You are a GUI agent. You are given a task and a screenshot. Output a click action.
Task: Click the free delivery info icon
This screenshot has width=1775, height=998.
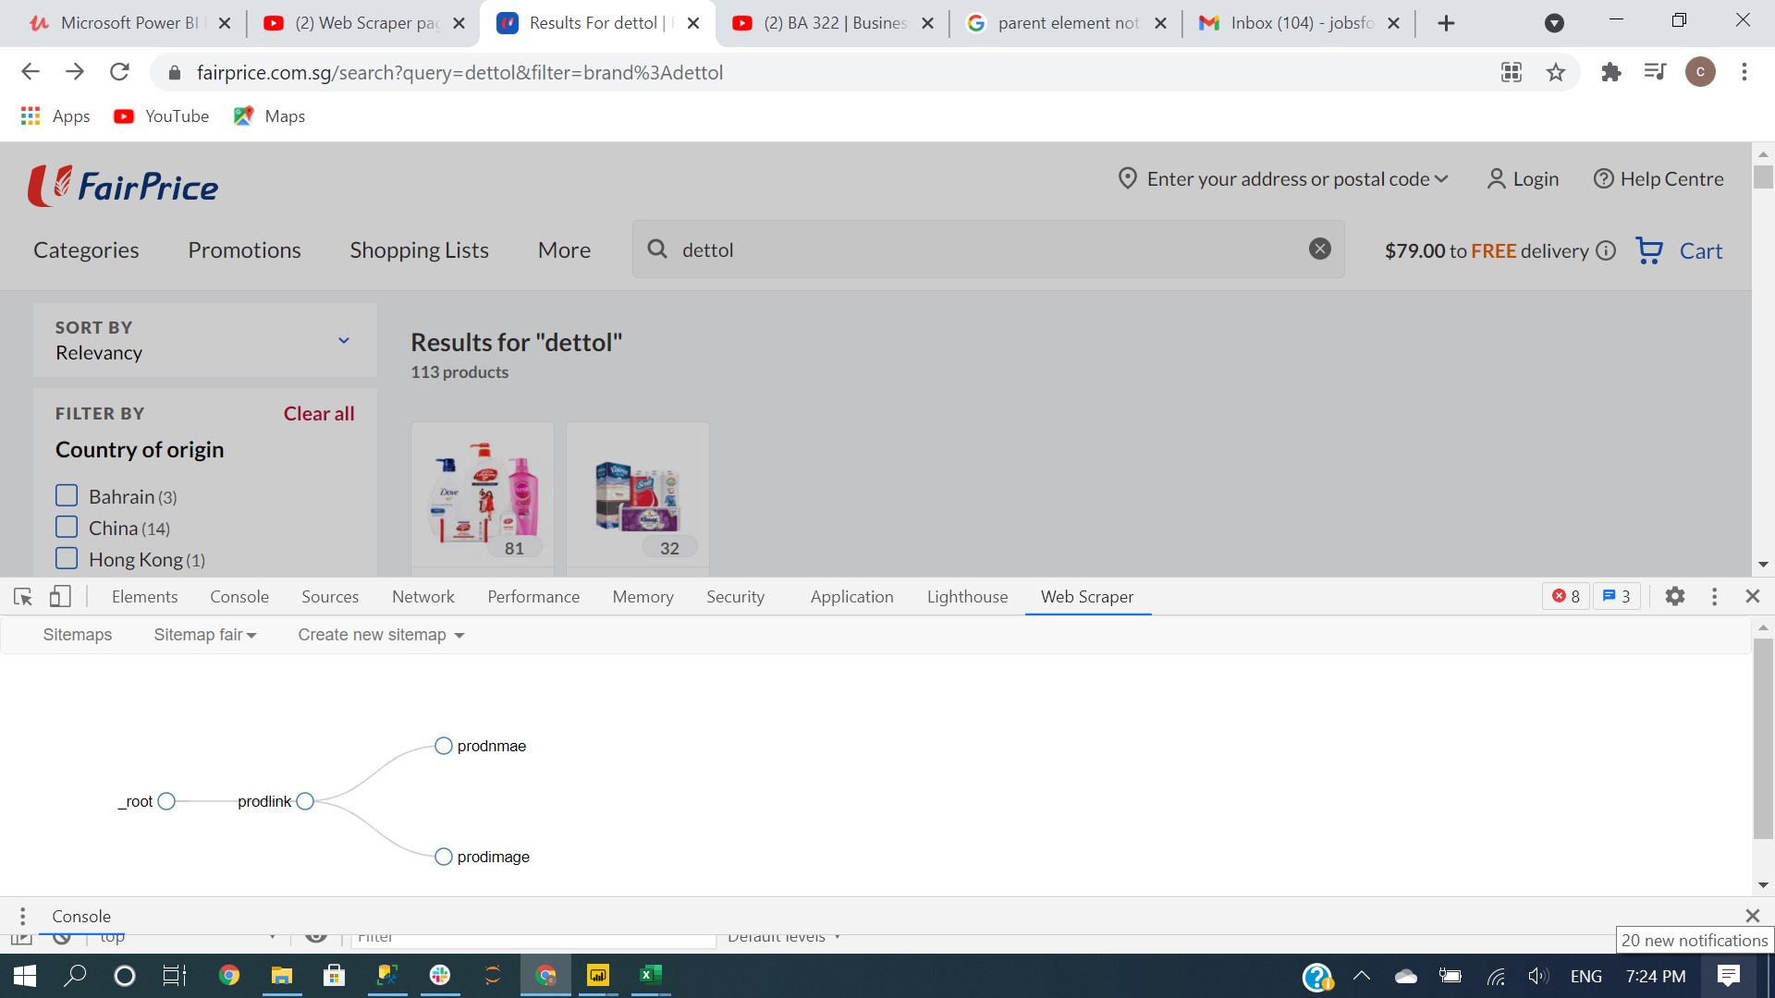coord(1606,250)
